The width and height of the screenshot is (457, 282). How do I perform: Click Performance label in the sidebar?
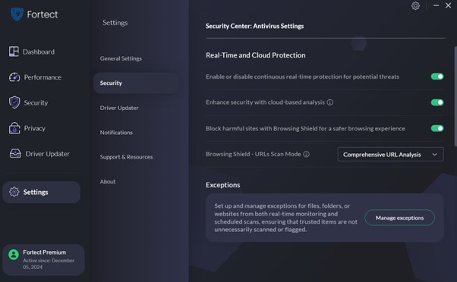coord(43,77)
